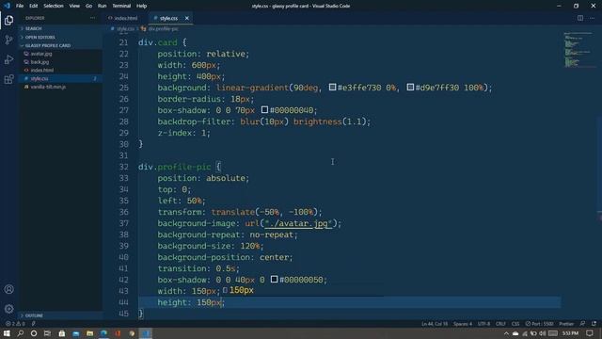The image size is (602, 339).
Task: Click the #00000050 color swatch
Action: tap(274, 280)
